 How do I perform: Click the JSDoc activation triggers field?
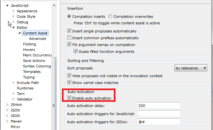pos(159,122)
